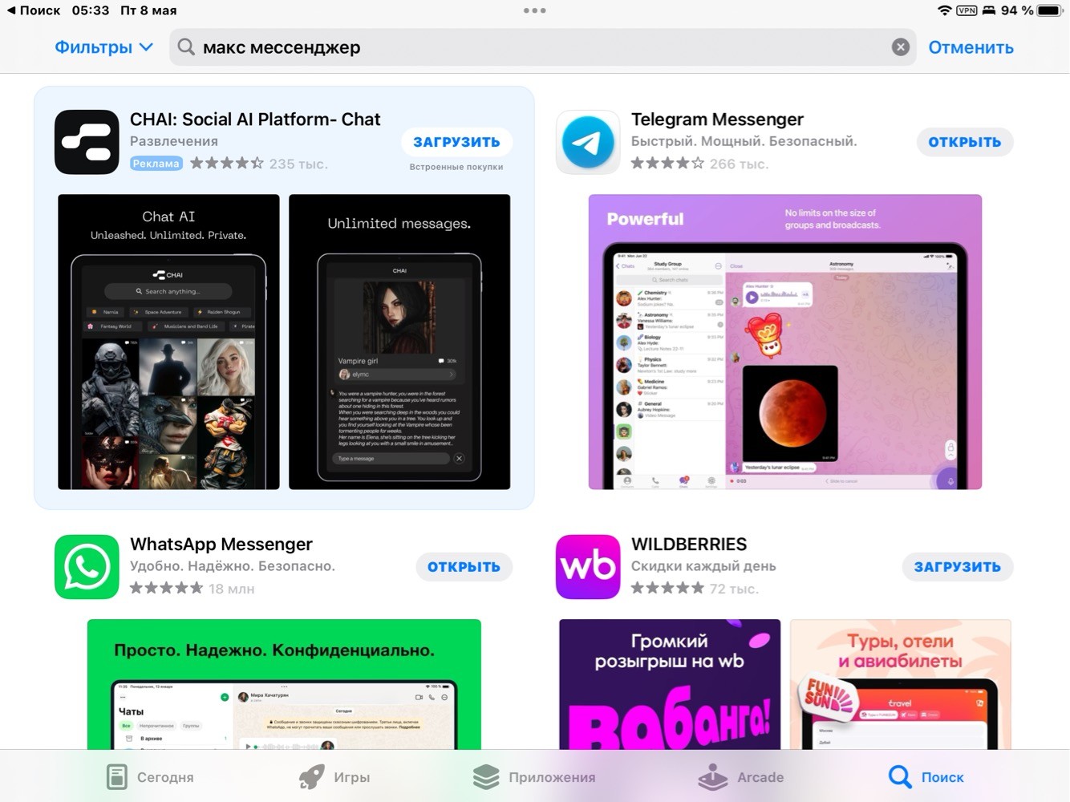Open WhatsApp with the ОТКРЫТЬ button

464,567
